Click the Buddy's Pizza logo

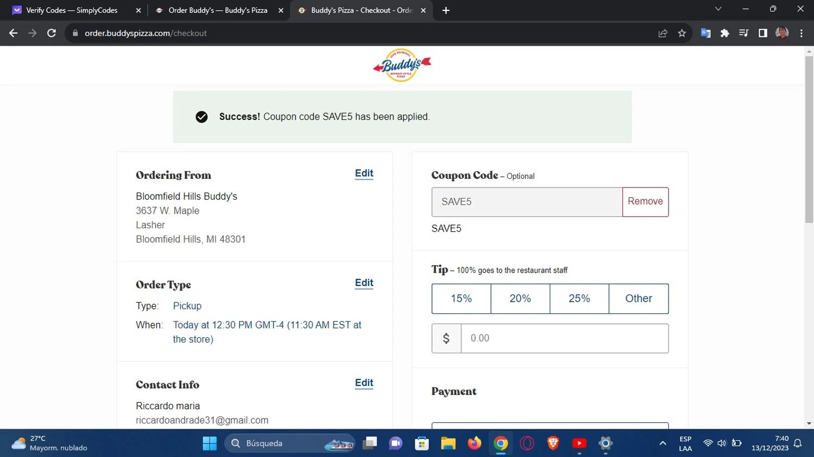pos(402,65)
